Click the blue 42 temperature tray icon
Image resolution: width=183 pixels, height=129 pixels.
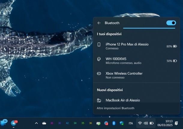tap(67, 123)
